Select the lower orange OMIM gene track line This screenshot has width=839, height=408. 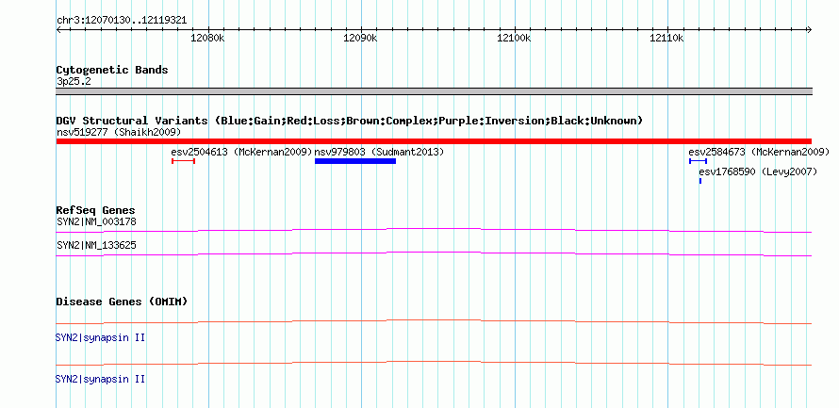tap(434, 363)
